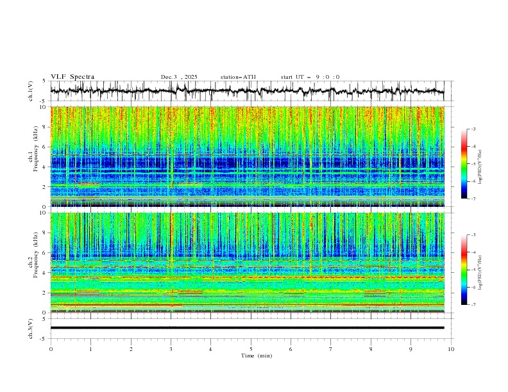Click time axis tick label '5'
508x392 pixels.
(x=251, y=349)
